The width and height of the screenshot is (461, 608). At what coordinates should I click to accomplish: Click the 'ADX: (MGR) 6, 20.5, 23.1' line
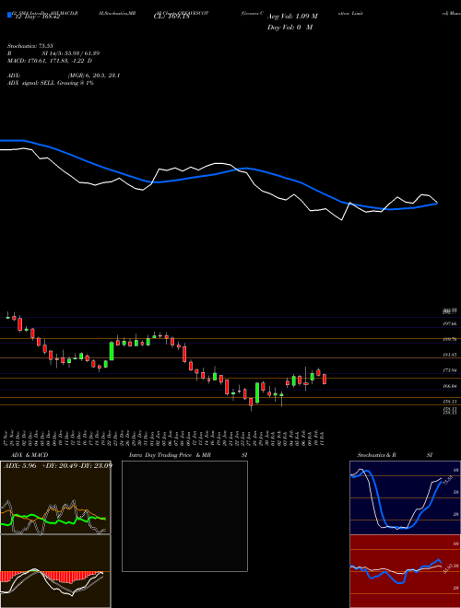click(64, 76)
